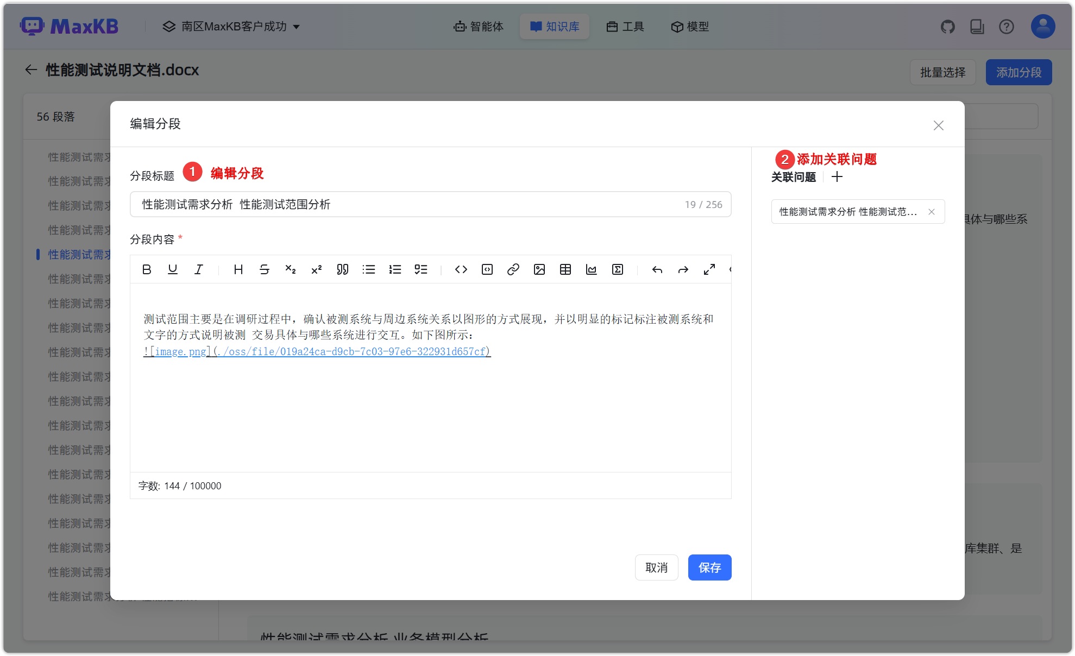Open the 南区MaxKB客户成功 workspace dropdown
The width and height of the screenshot is (1075, 656).
(231, 26)
